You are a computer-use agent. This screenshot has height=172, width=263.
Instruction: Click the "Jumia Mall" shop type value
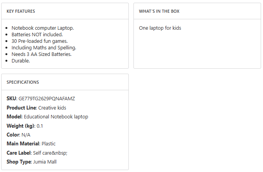tap(45, 162)
